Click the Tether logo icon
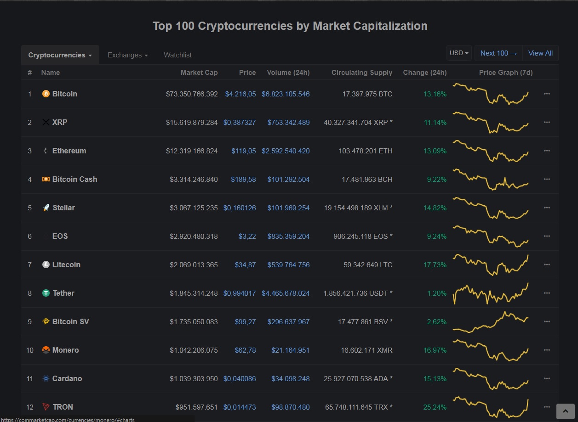Viewport: 578px width, 422px height. [x=46, y=293]
